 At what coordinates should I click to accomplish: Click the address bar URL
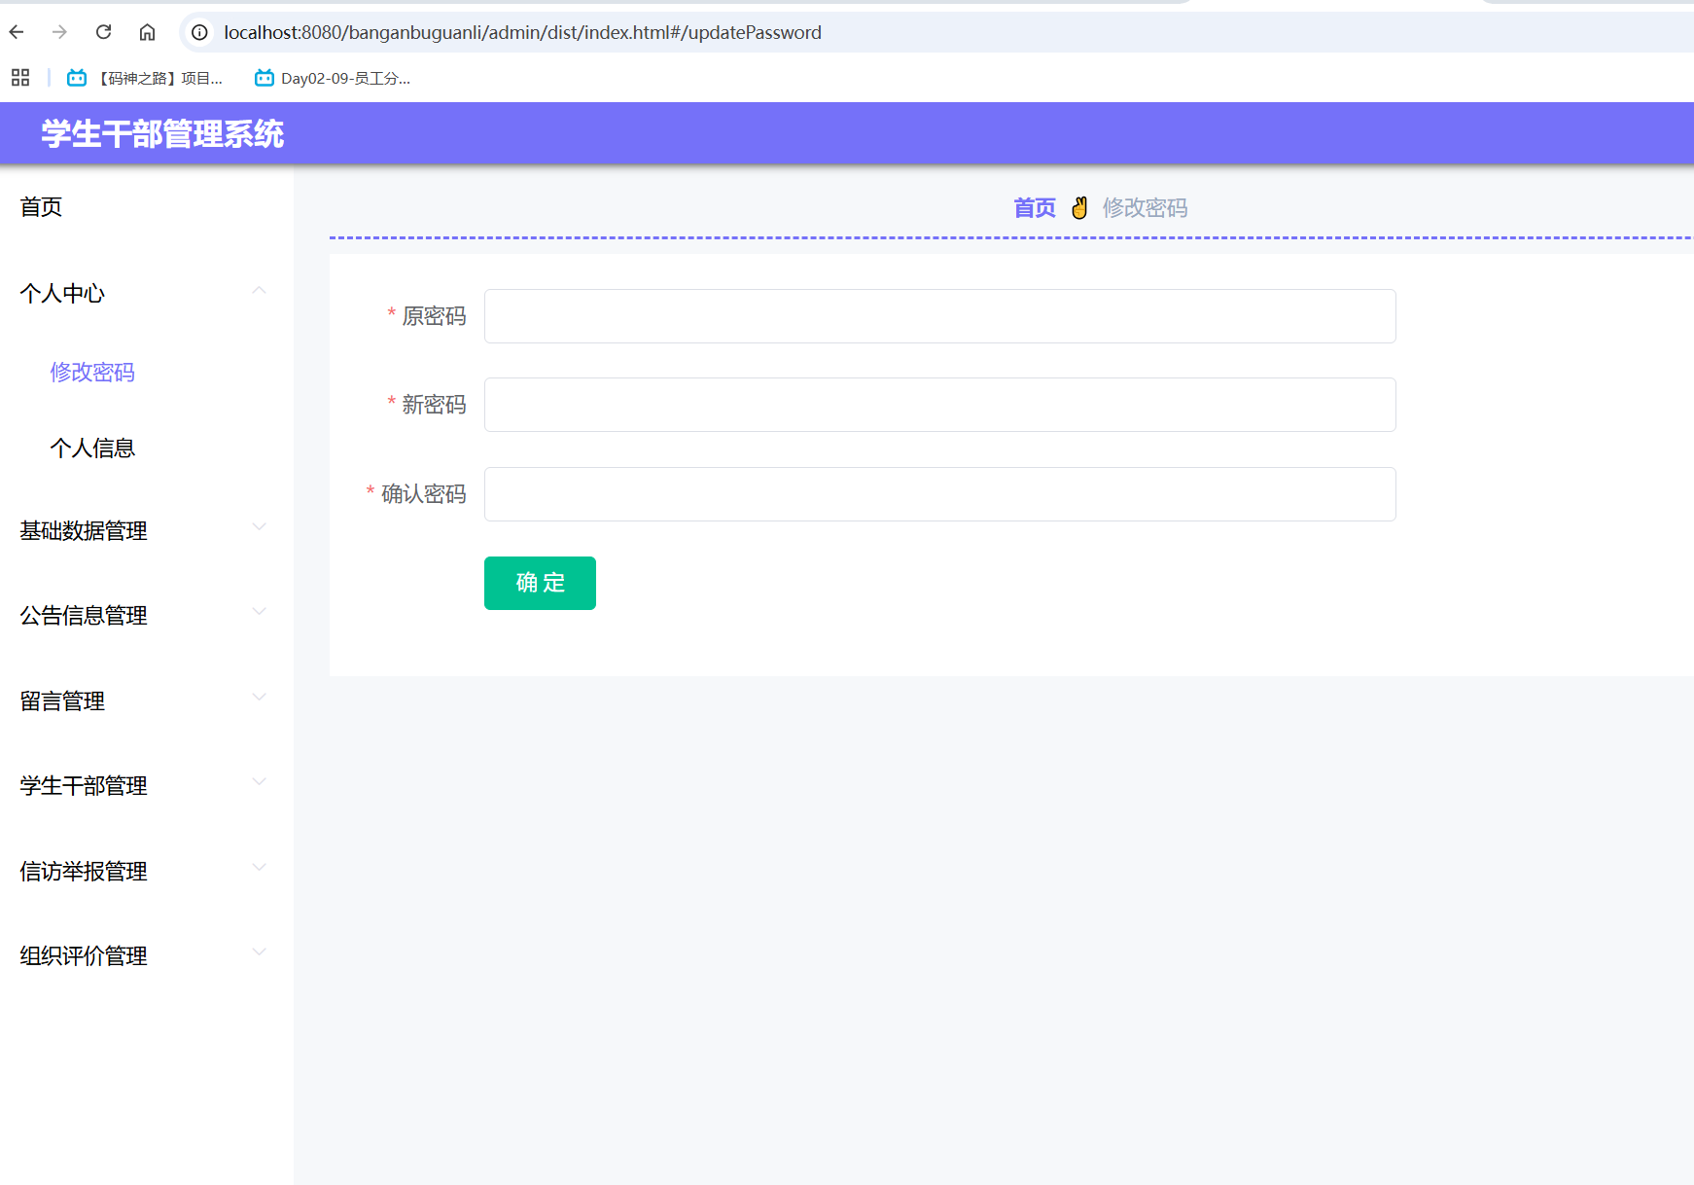522,32
